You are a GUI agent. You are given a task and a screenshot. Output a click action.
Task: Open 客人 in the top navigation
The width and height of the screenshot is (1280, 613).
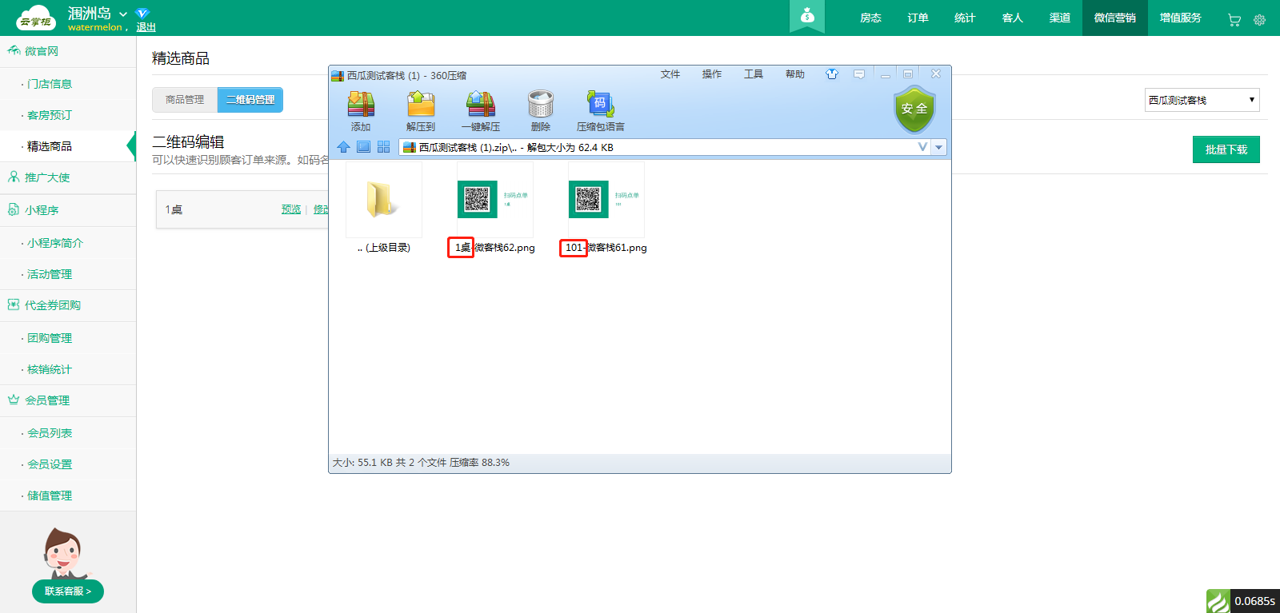click(x=1012, y=18)
